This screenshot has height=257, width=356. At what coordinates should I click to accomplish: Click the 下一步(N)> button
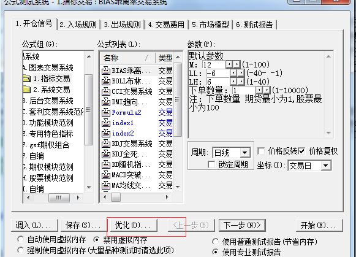(242, 225)
